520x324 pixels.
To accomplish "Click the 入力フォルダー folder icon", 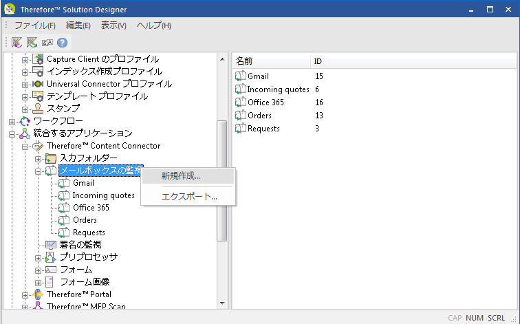I will [x=51, y=158].
